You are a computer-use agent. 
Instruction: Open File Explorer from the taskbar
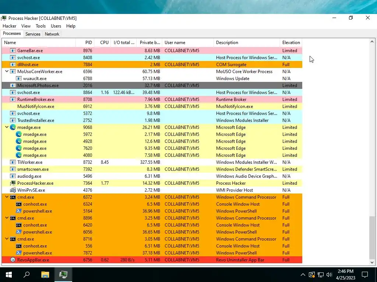click(45, 275)
